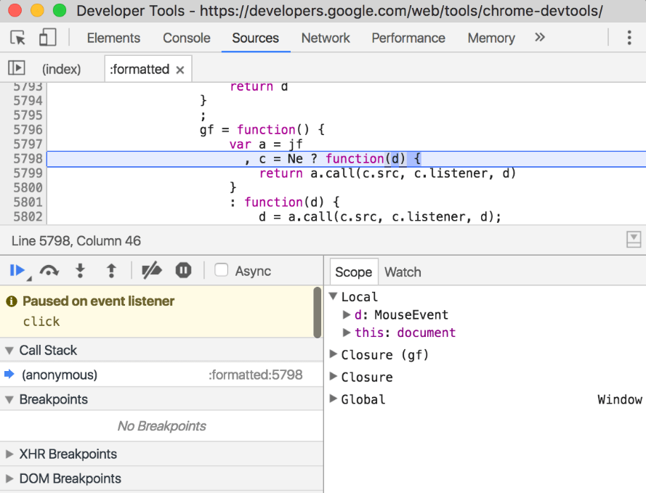Click the blue arrow beside anonymous frame

[x=9, y=374]
